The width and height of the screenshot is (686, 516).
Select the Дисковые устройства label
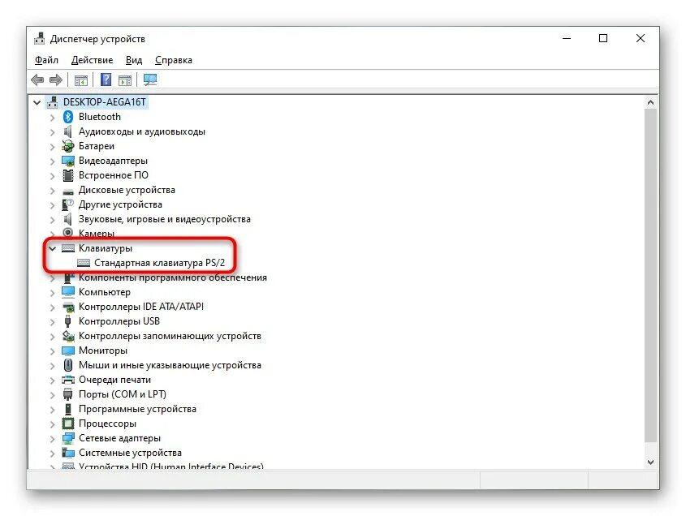pyautogui.click(x=127, y=190)
